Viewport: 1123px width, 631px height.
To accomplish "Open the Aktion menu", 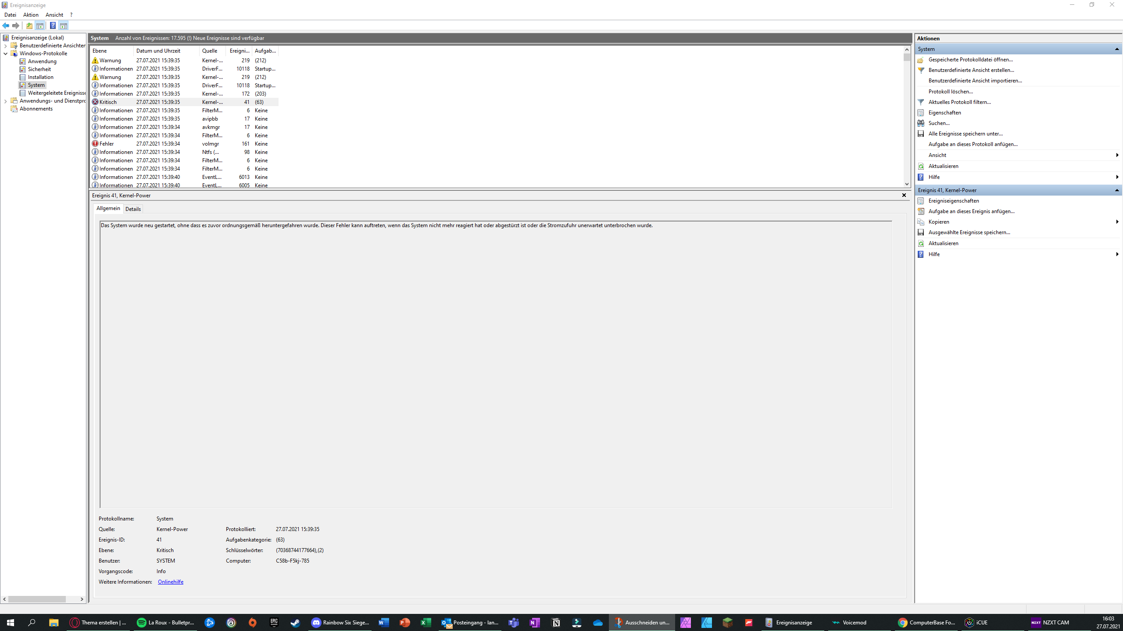I will click(x=31, y=15).
